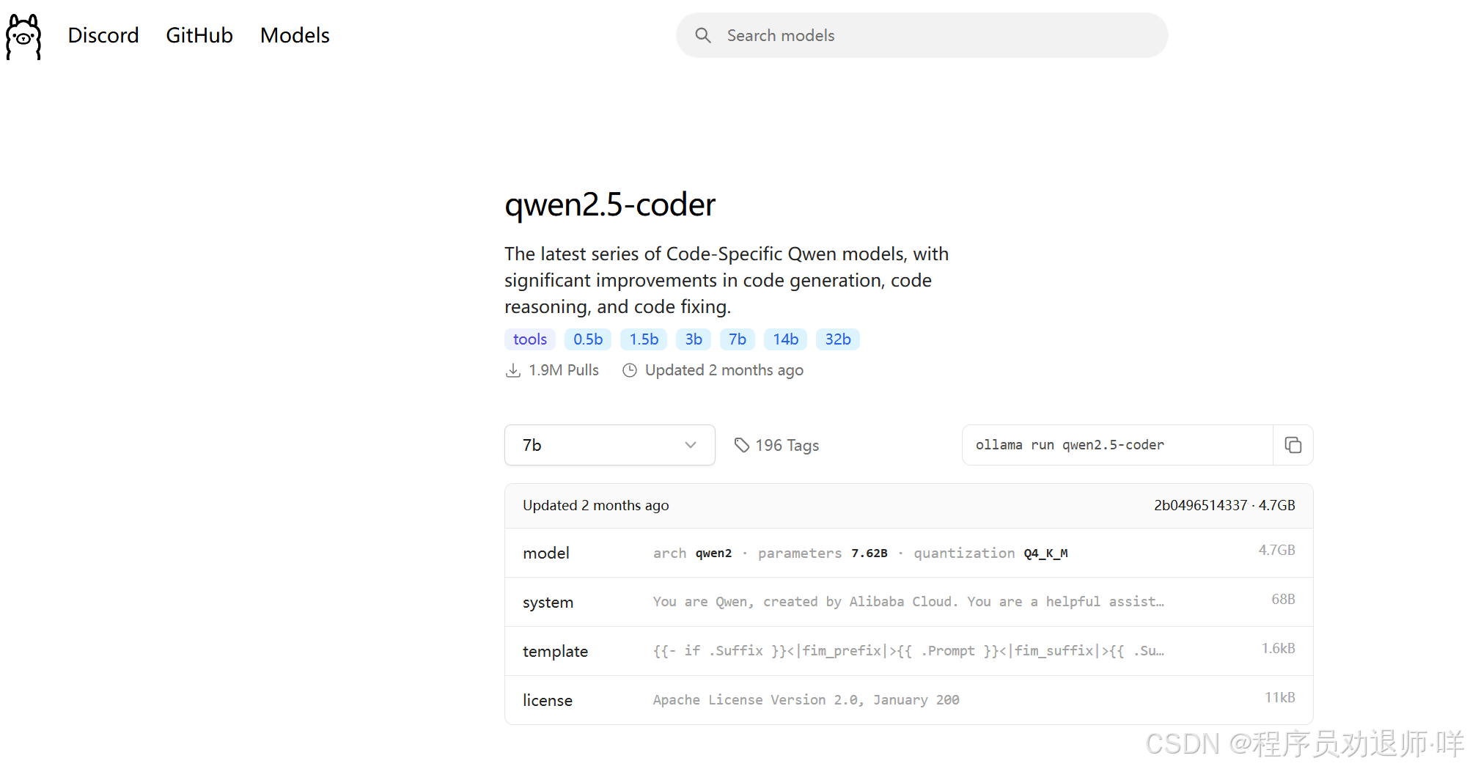The image size is (1467, 769).
Task: Click the 11kB license size
Action: [1279, 697]
